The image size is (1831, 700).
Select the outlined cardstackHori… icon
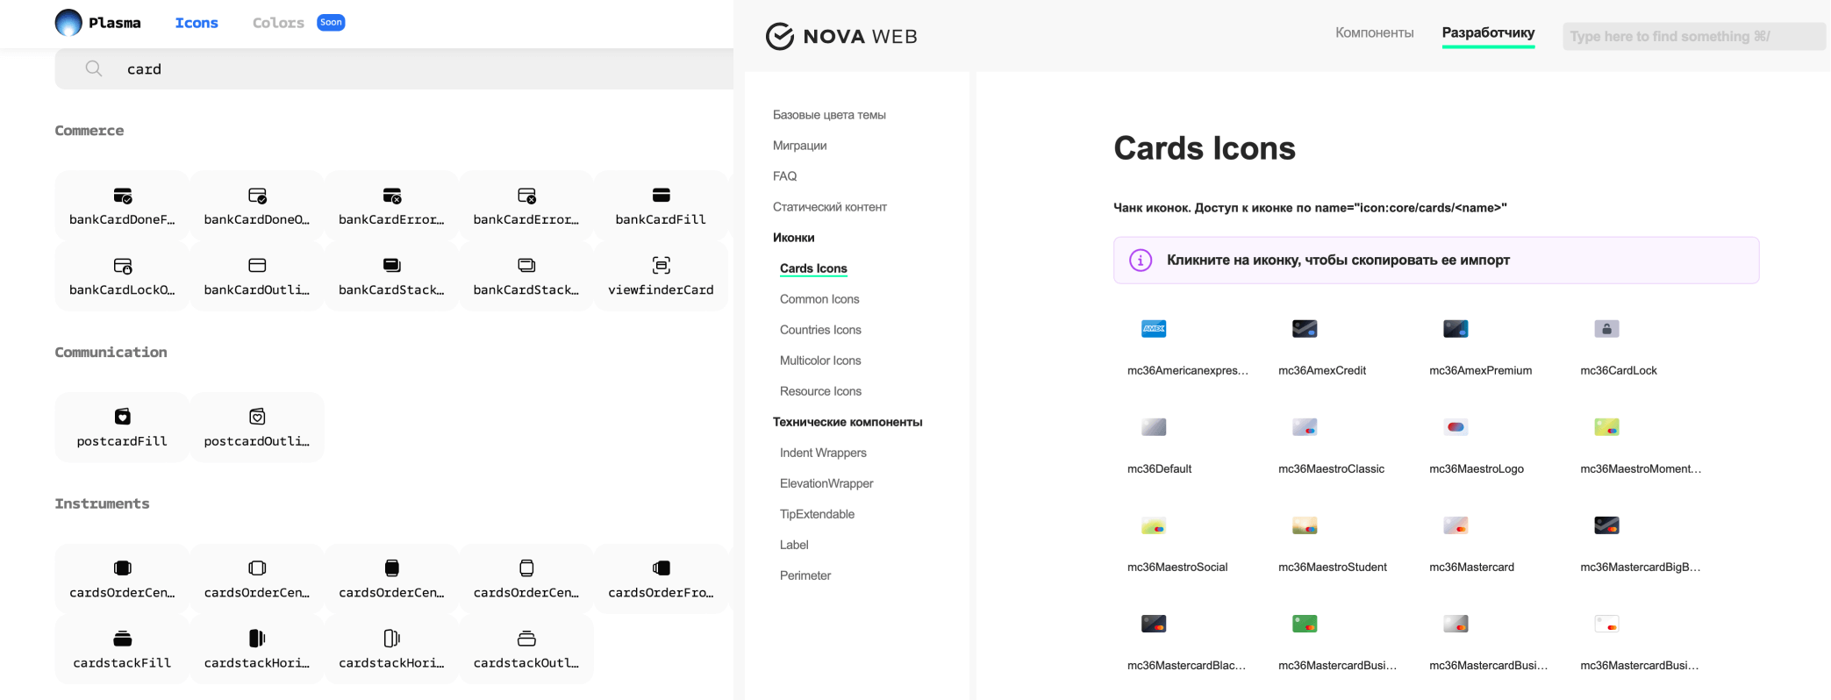tap(391, 649)
